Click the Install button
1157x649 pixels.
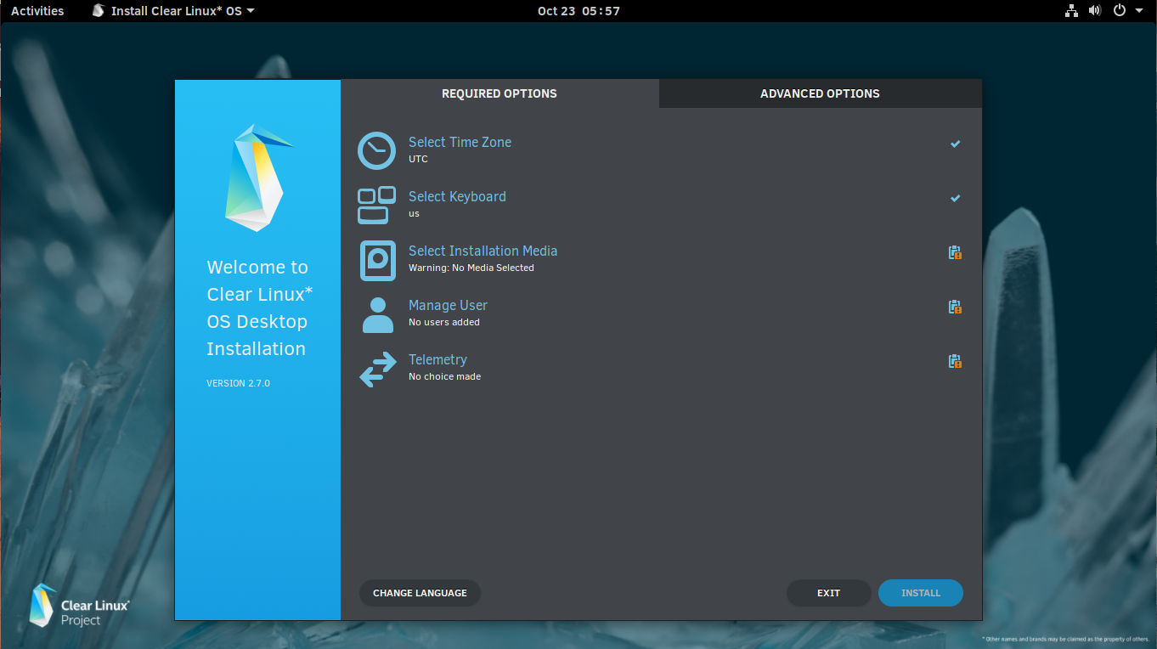point(921,593)
